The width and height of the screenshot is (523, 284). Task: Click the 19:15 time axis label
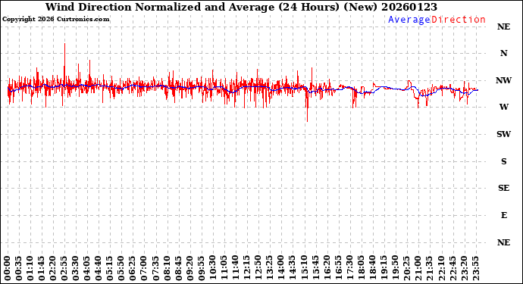pyautogui.click(x=384, y=268)
